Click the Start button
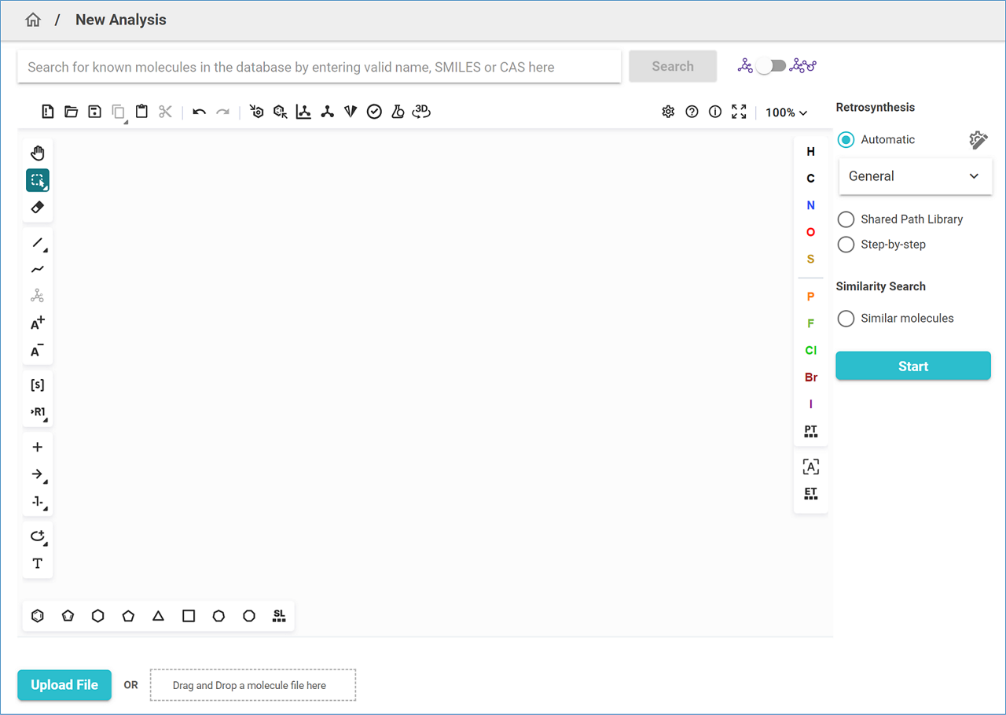Viewport: 1006px width, 715px height. [912, 367]
